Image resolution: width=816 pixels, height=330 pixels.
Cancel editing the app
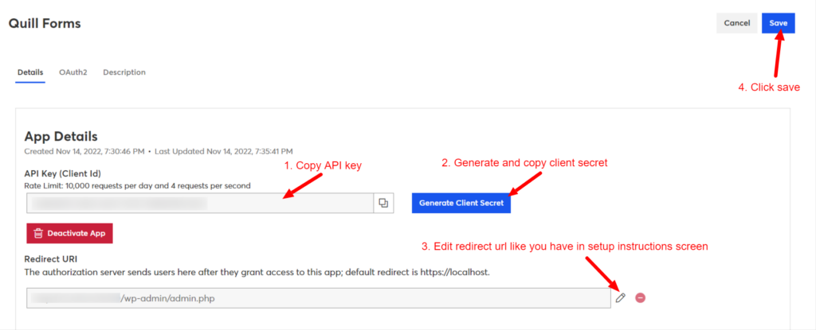(x=737, y=23)
